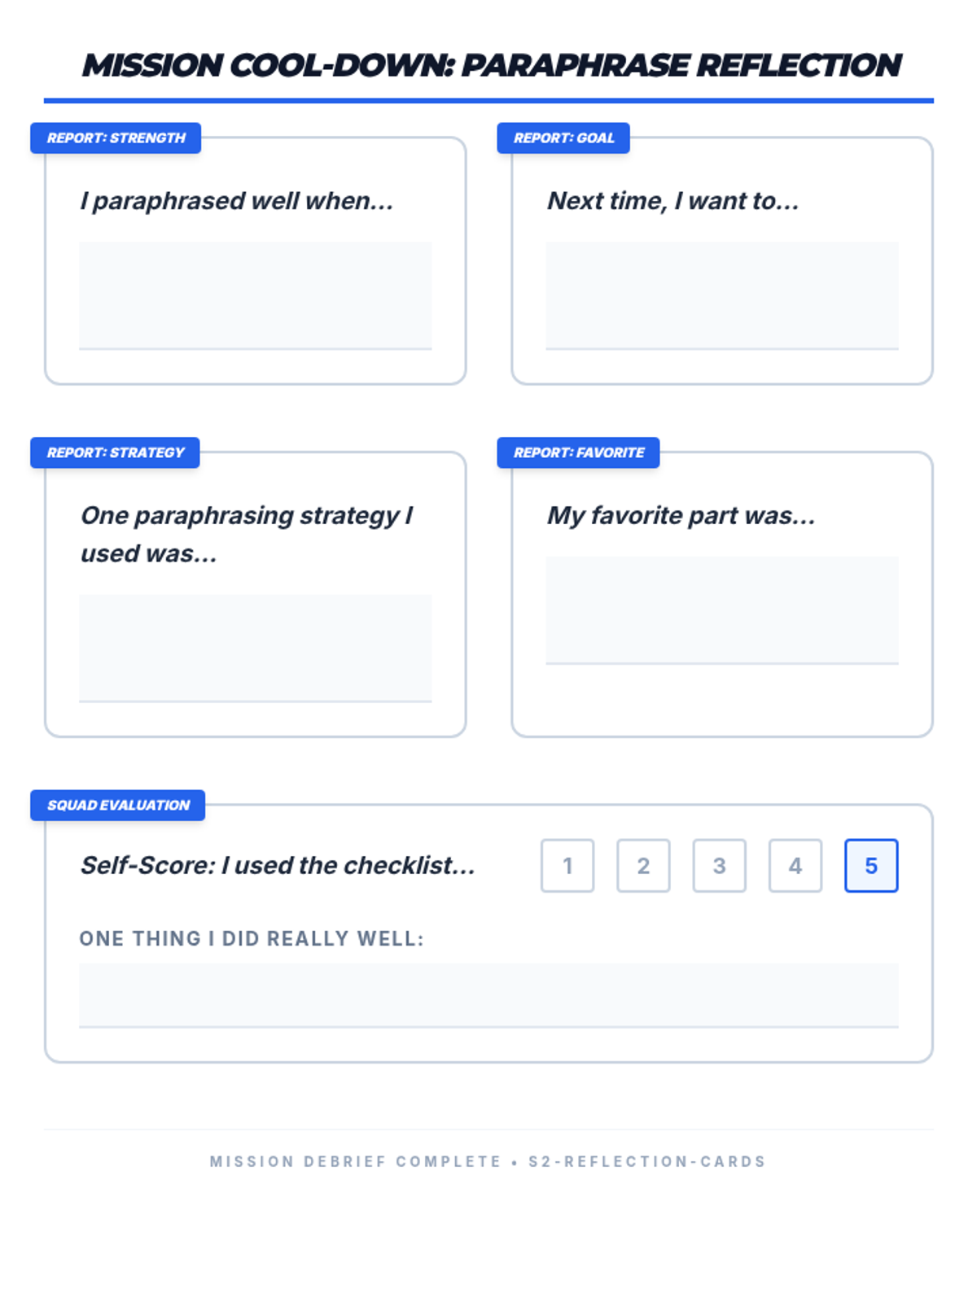The image size is (977, 1302).
Task: Select self-score box 3
Action: (719, 866)
